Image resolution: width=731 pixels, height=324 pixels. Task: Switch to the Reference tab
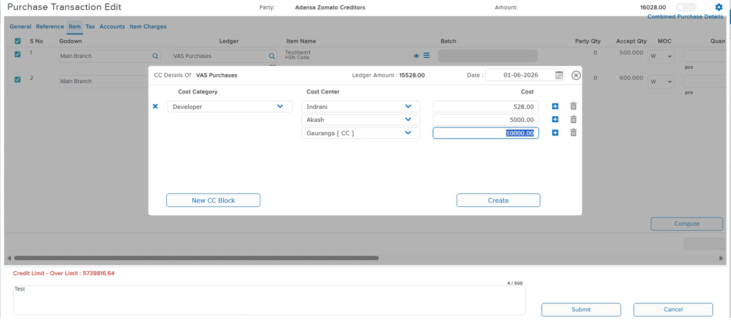50,27
